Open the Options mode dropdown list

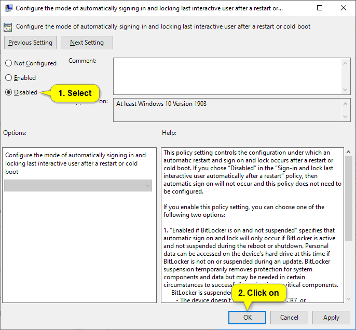tap(78, 186)
